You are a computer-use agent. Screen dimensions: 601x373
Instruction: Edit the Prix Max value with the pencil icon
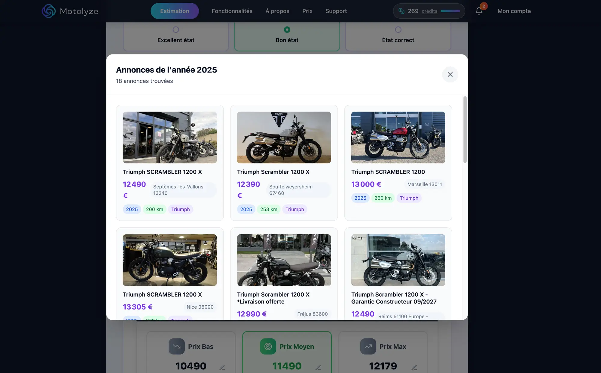pyautogui.click(x=414, y=367)
